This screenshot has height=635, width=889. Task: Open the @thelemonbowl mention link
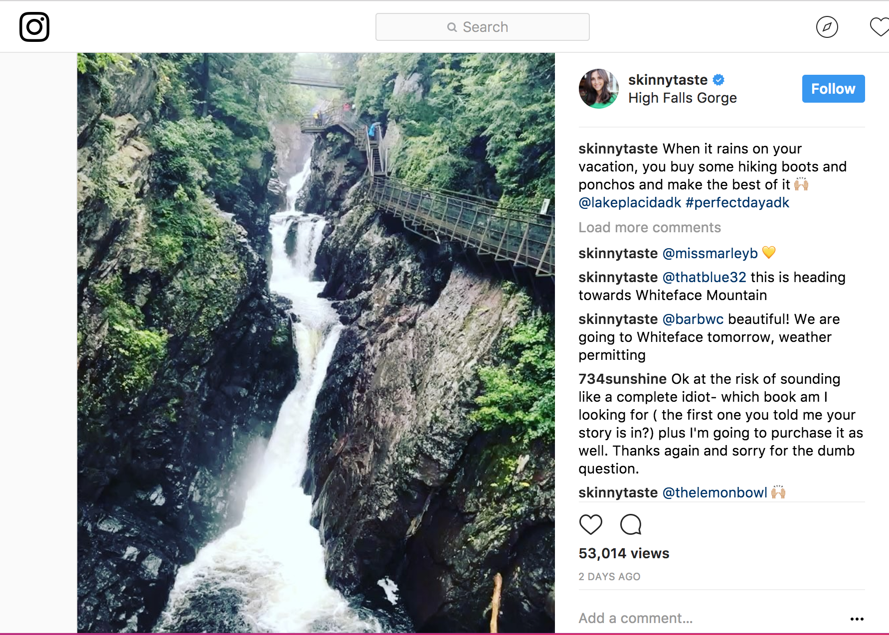(714, 492)
